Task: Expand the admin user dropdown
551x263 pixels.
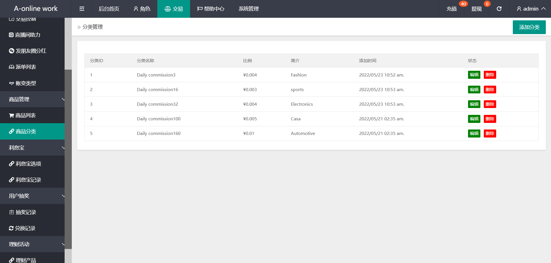Action: [531, 9]
